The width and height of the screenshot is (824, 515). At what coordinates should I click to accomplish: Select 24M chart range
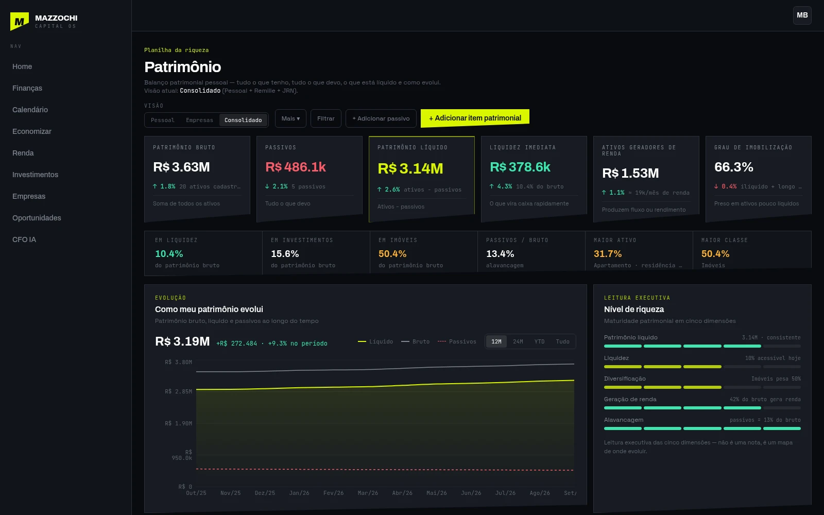[x=518, y=341]
